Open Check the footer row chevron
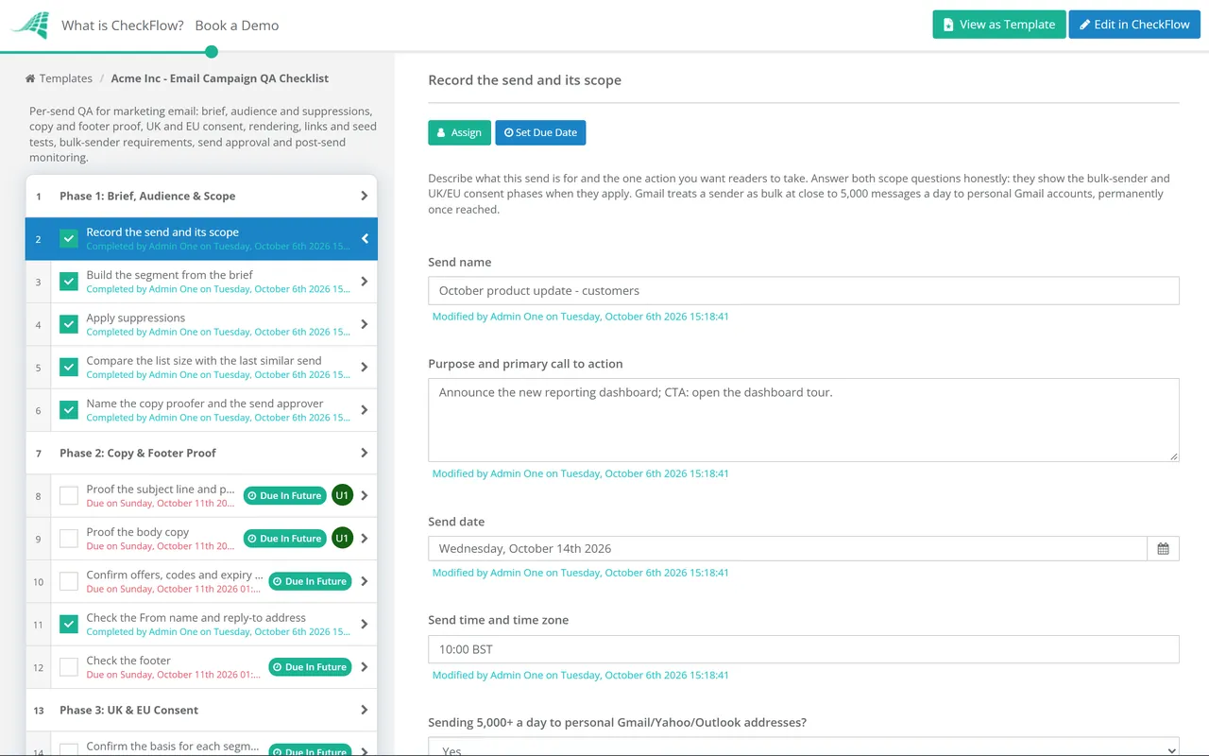Viewport: 1209px width, 756px height. coord(365,667)
